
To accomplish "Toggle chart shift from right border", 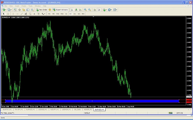I will 99,10.
